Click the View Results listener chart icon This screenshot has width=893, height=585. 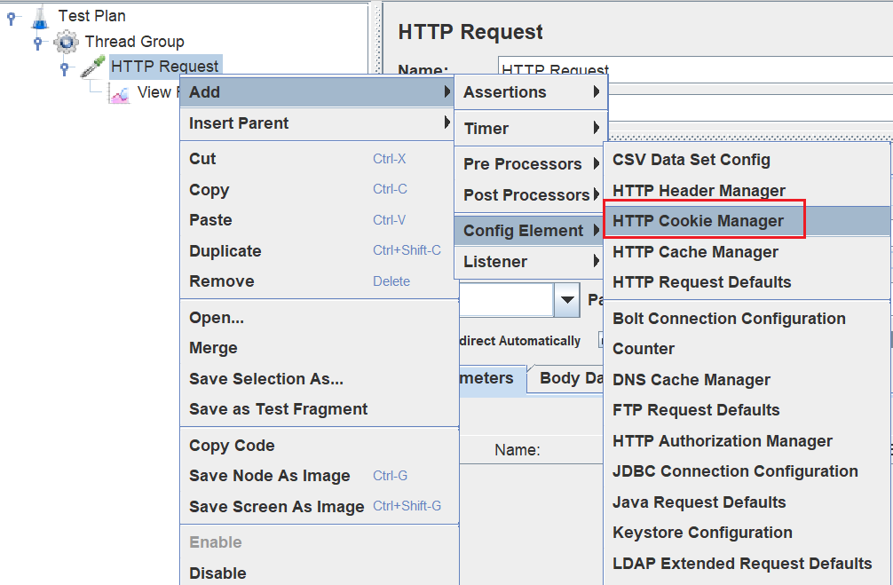tap(120, 92)
